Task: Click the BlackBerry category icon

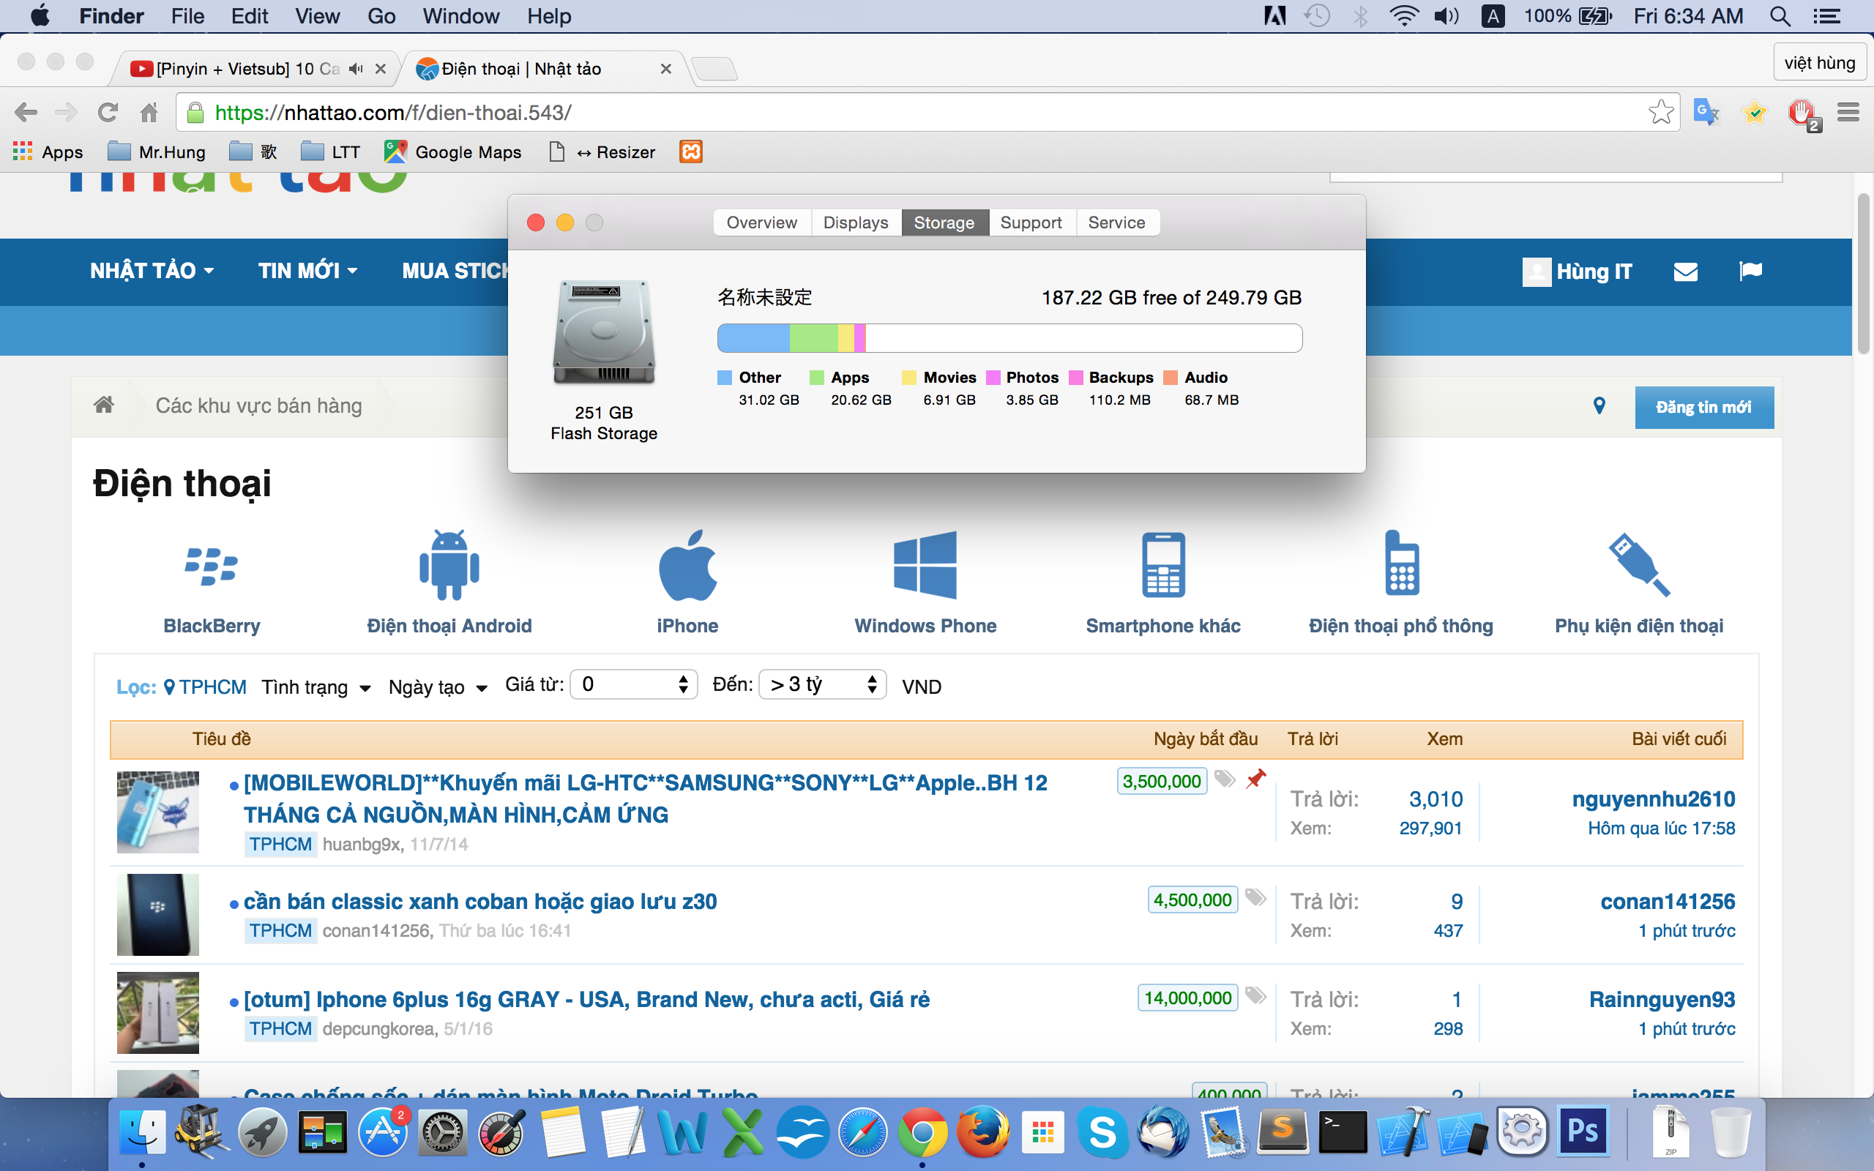Action: click(x=211, y=566)
